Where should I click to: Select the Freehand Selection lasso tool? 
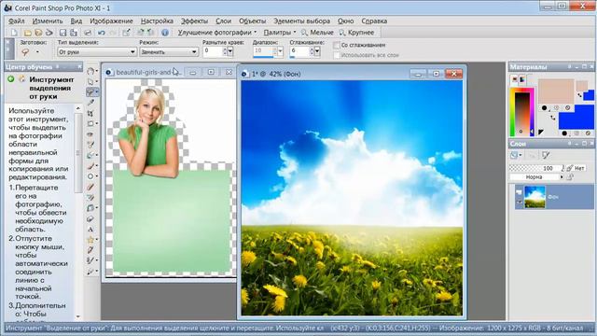(x=90, y=91)
